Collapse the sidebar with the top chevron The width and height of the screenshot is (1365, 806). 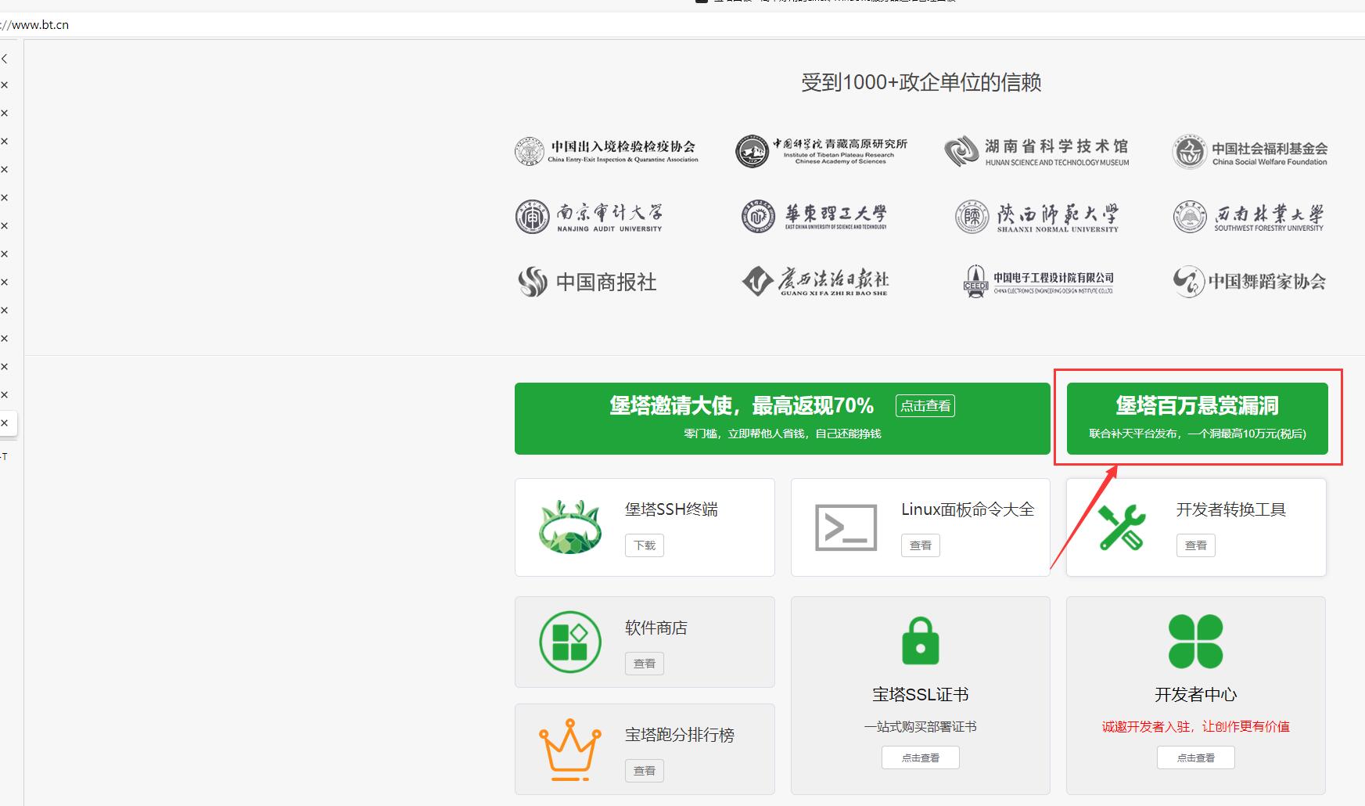pyautogui.click(x=5, y=59)
